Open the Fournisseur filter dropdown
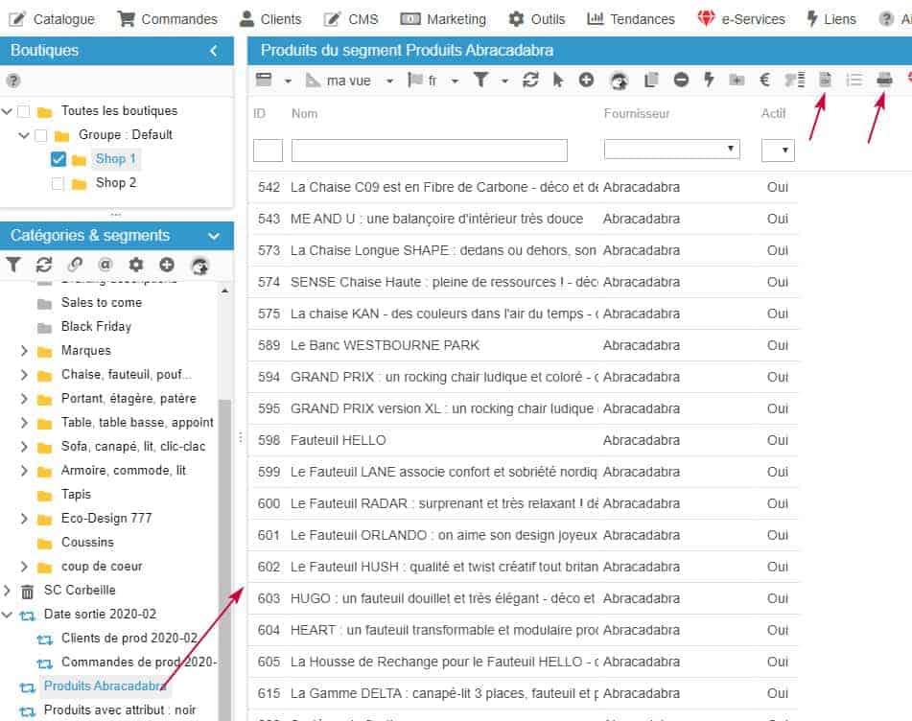912x721 pixels. tap(671, 150)
